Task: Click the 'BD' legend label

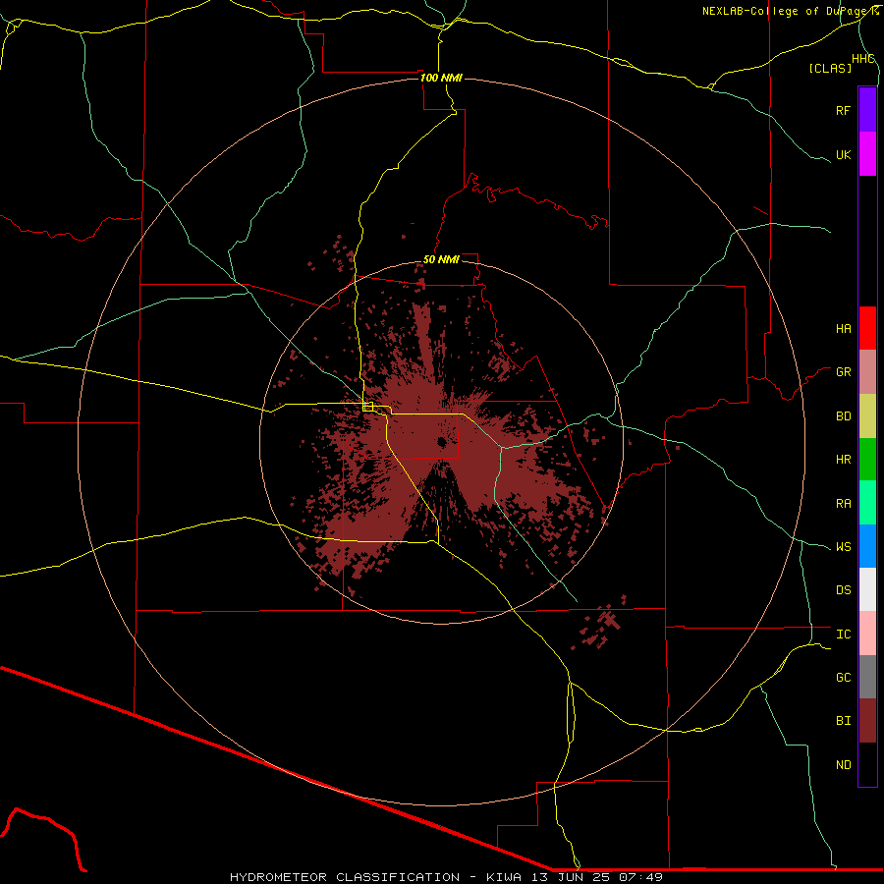Action: 843,416
